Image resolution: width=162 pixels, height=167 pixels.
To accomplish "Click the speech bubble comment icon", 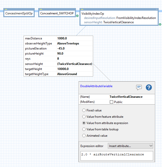I will click(x=139, y=87).
